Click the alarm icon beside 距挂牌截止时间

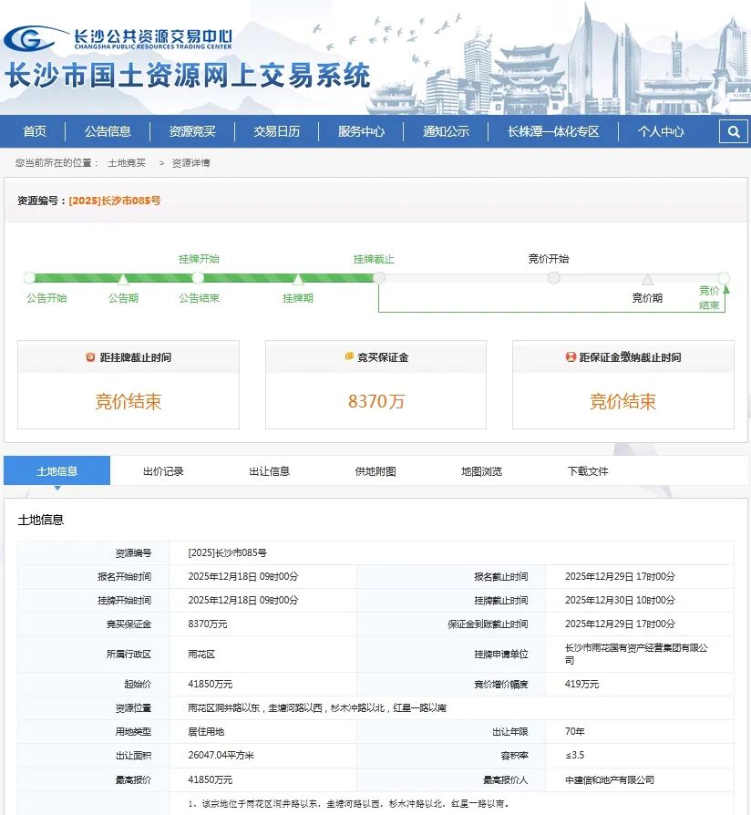[x=90, y=357]
